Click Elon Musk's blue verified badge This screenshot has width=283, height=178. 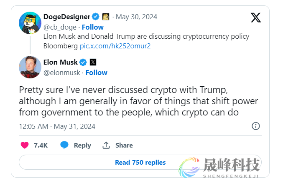83,62
